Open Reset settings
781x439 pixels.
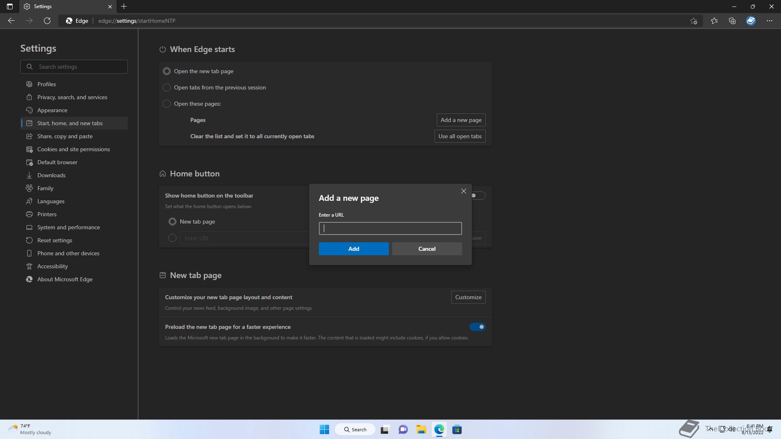[74, 240]
